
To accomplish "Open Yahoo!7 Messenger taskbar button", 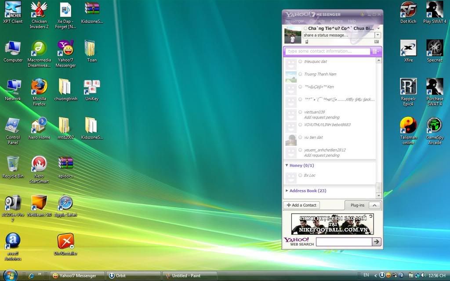I will pos(77,276).
